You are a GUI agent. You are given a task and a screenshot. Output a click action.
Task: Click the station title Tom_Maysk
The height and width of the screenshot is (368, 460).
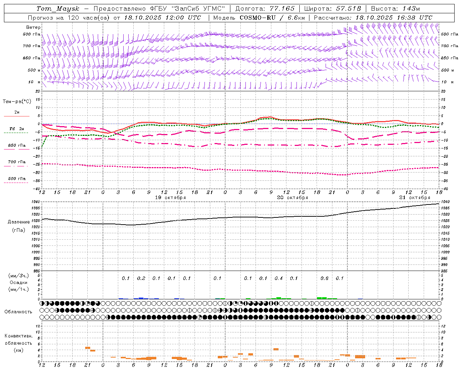pos(58,9)
